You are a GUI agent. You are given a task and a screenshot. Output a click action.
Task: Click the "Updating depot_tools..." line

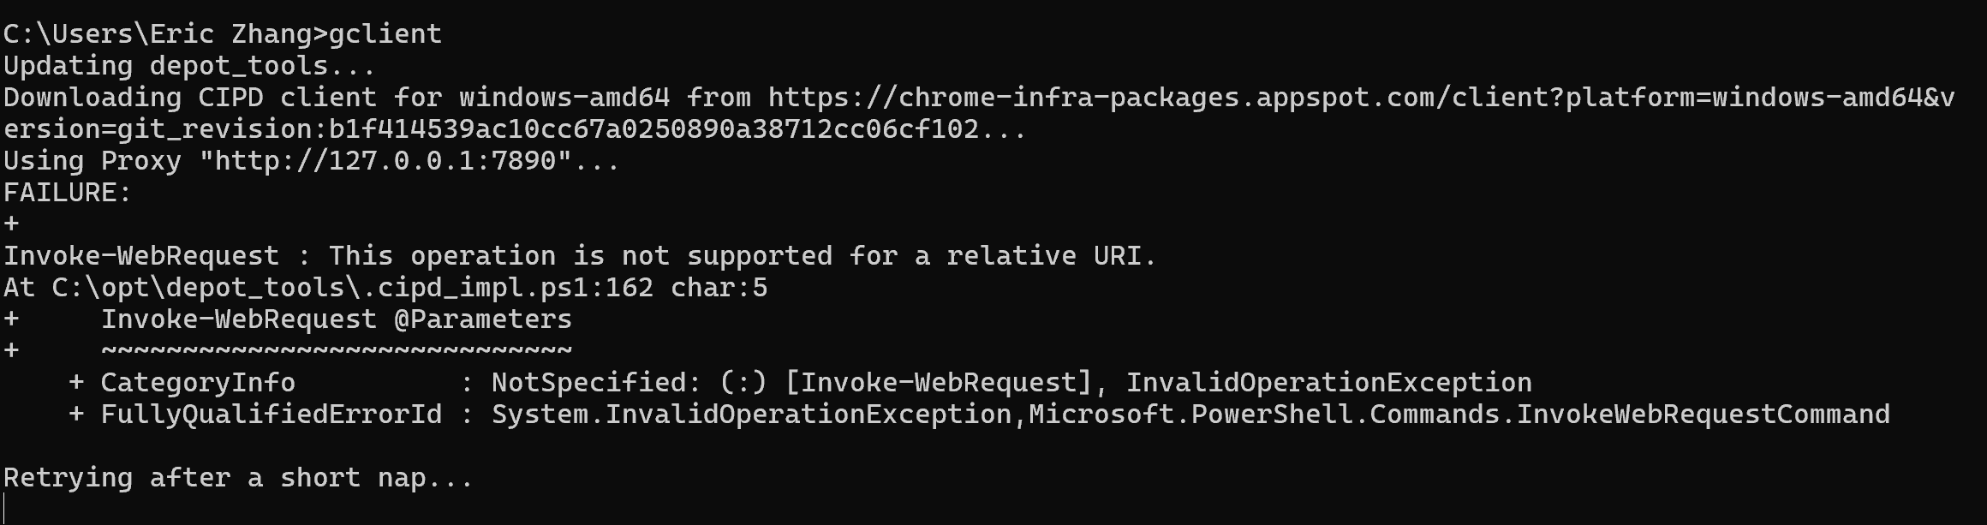[x=189, y=66]
